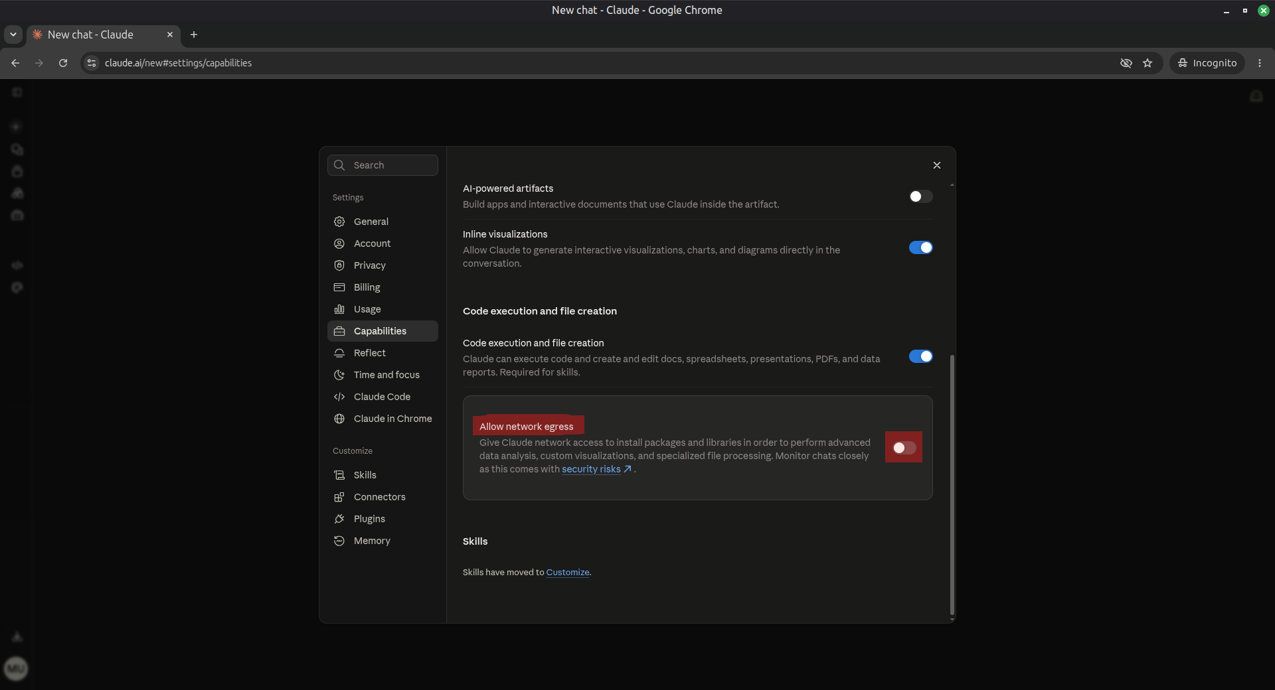Select the Claude Code brackets icon
The width and height of the screenshot is (1275, 690).
pos(339,397)
